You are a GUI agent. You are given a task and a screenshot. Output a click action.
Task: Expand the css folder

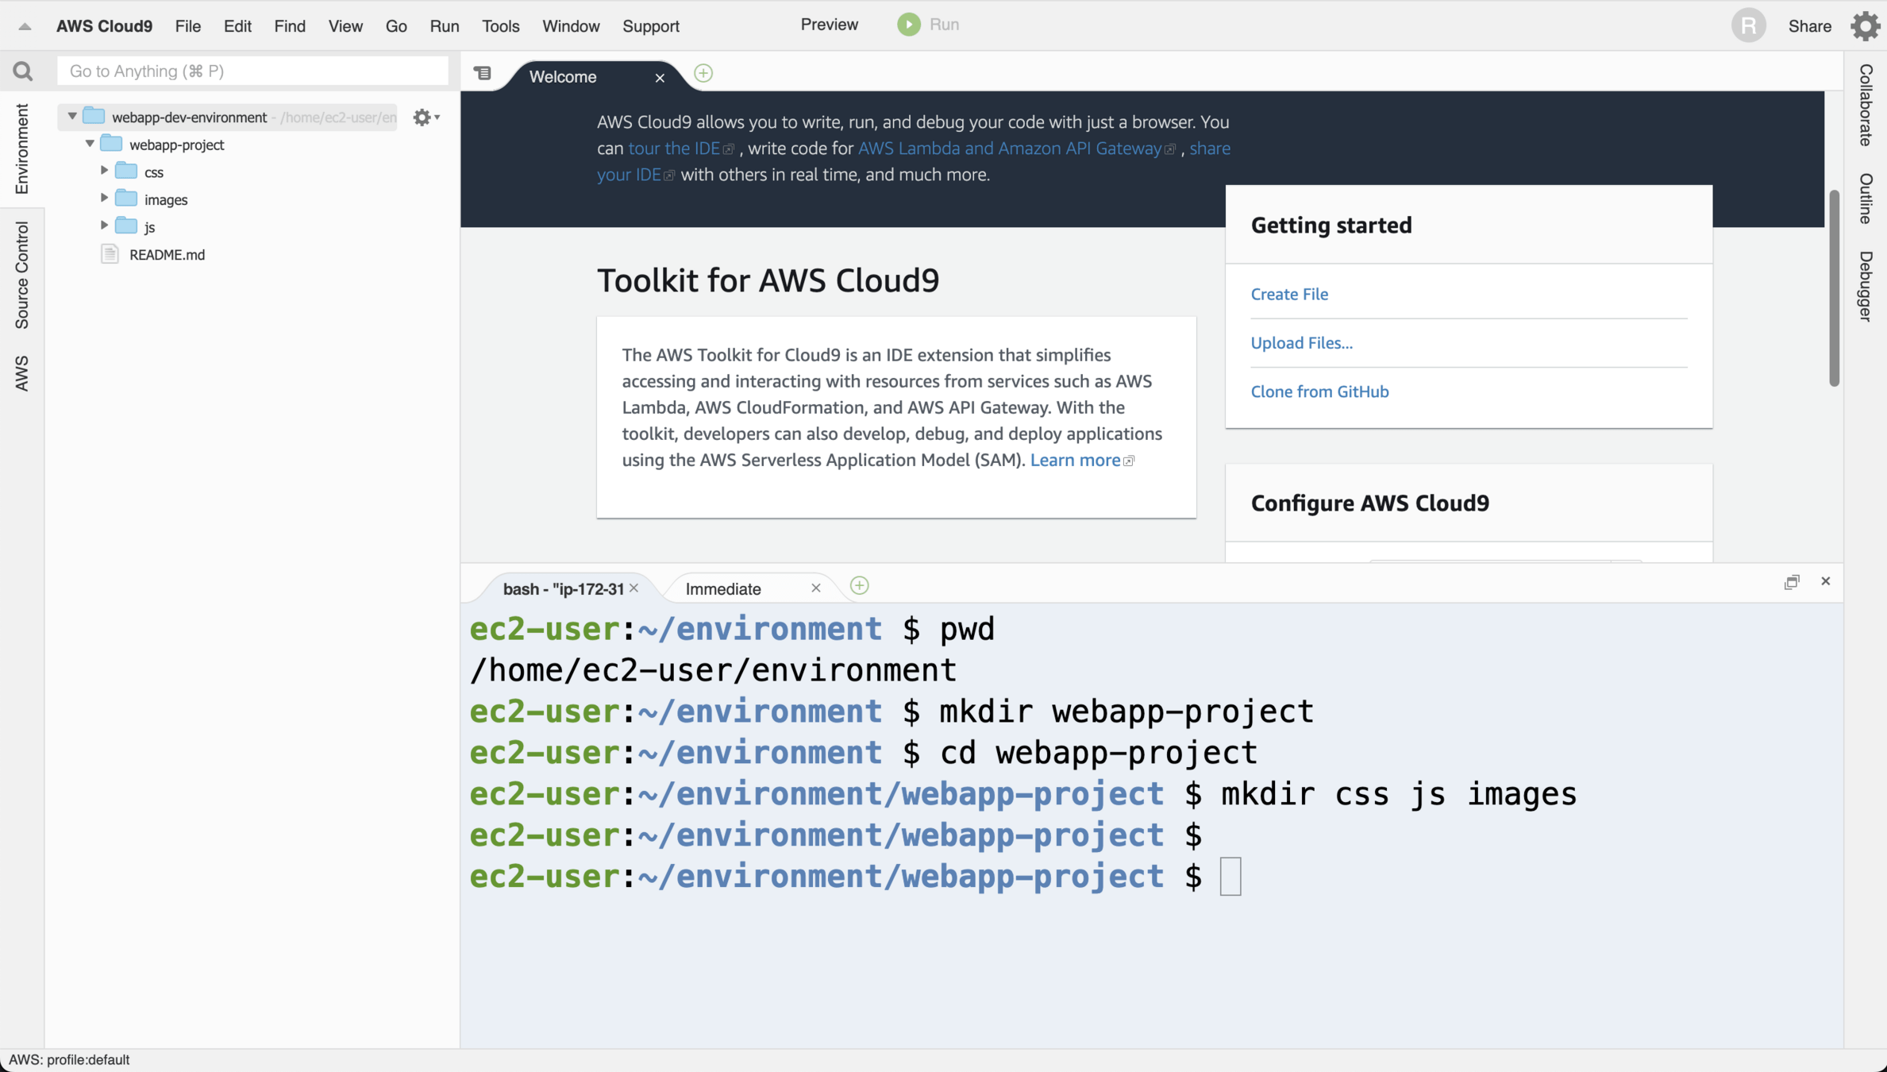pos(105,171)
